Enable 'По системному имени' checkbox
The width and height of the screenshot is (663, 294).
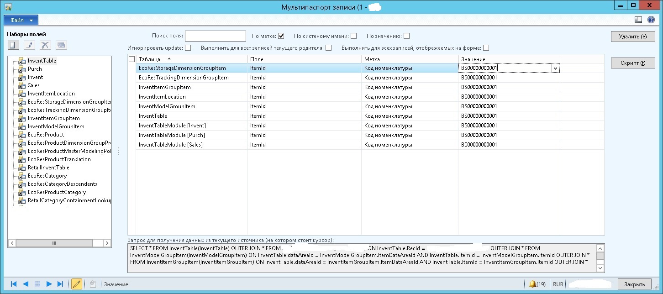(x=353, y=36)
